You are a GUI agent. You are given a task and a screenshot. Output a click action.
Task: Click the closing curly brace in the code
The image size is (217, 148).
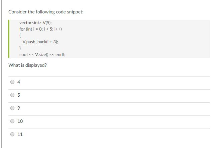click(x=20, y=48)
